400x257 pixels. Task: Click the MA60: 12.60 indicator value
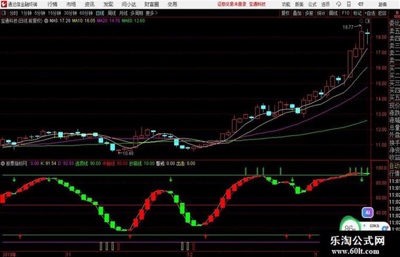pos(133,21)
